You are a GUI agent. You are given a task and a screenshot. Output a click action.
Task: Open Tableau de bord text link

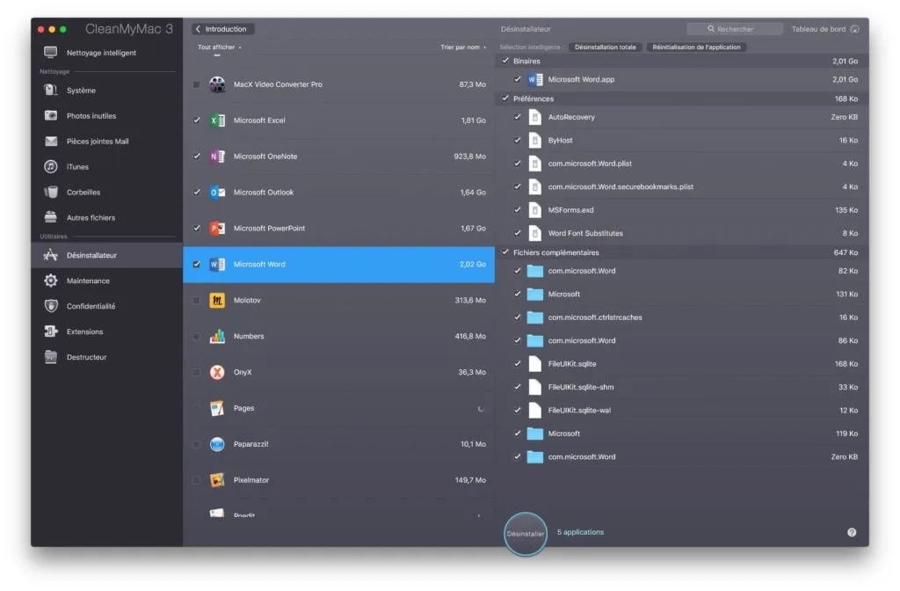pyautogui.click(x=818, y=29)
